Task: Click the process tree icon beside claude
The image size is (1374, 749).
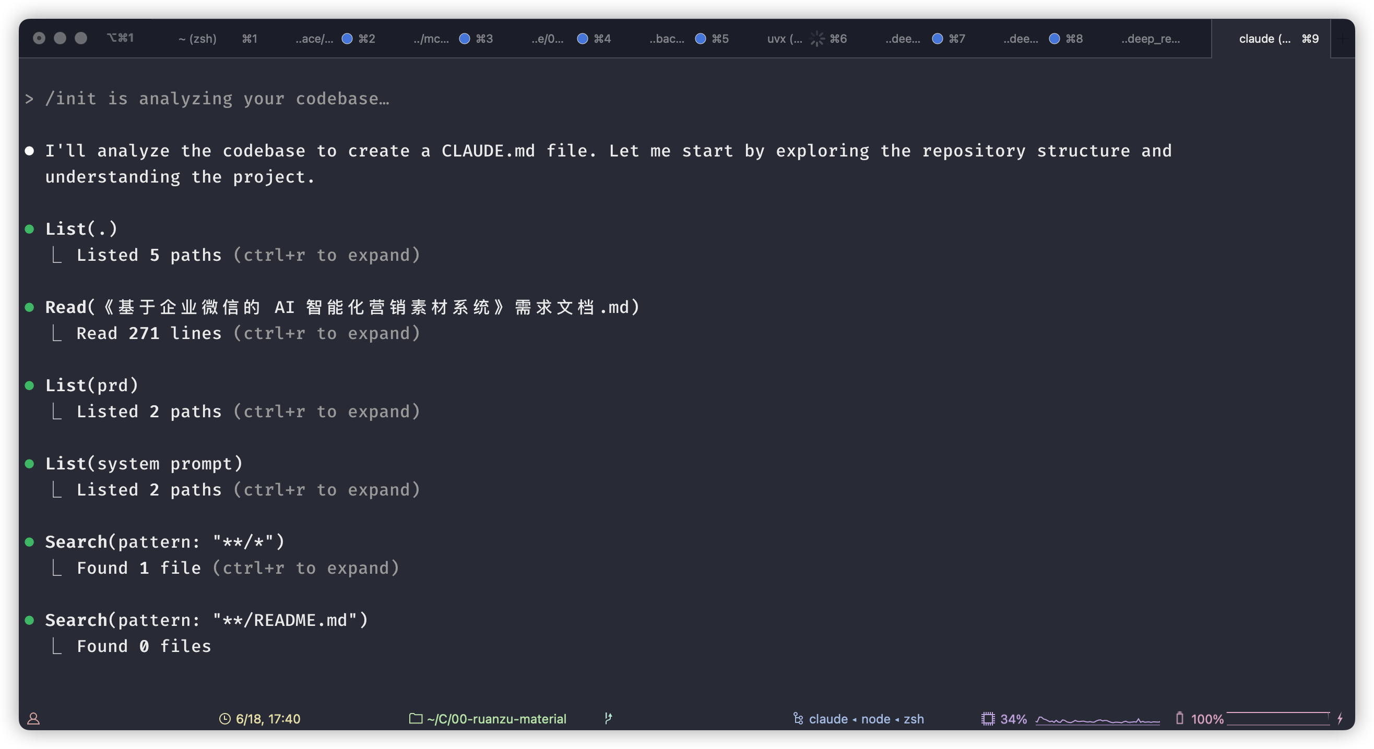Action: click(x=798, y=719)
